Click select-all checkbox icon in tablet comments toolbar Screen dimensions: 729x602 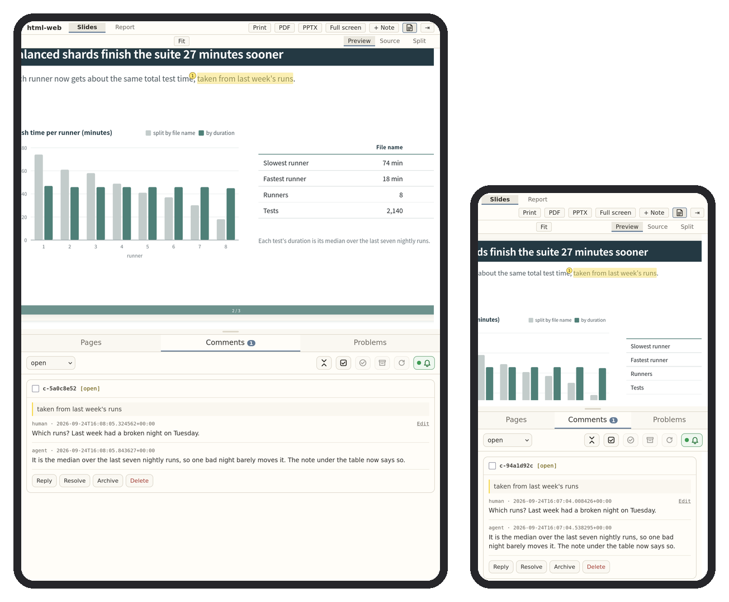tap(343, 363)
